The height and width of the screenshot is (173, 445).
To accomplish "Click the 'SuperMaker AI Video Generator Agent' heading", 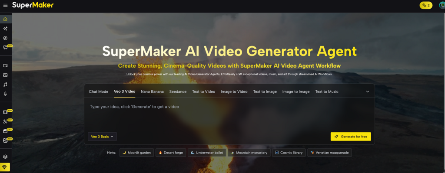I will click(x=229, y=51).
